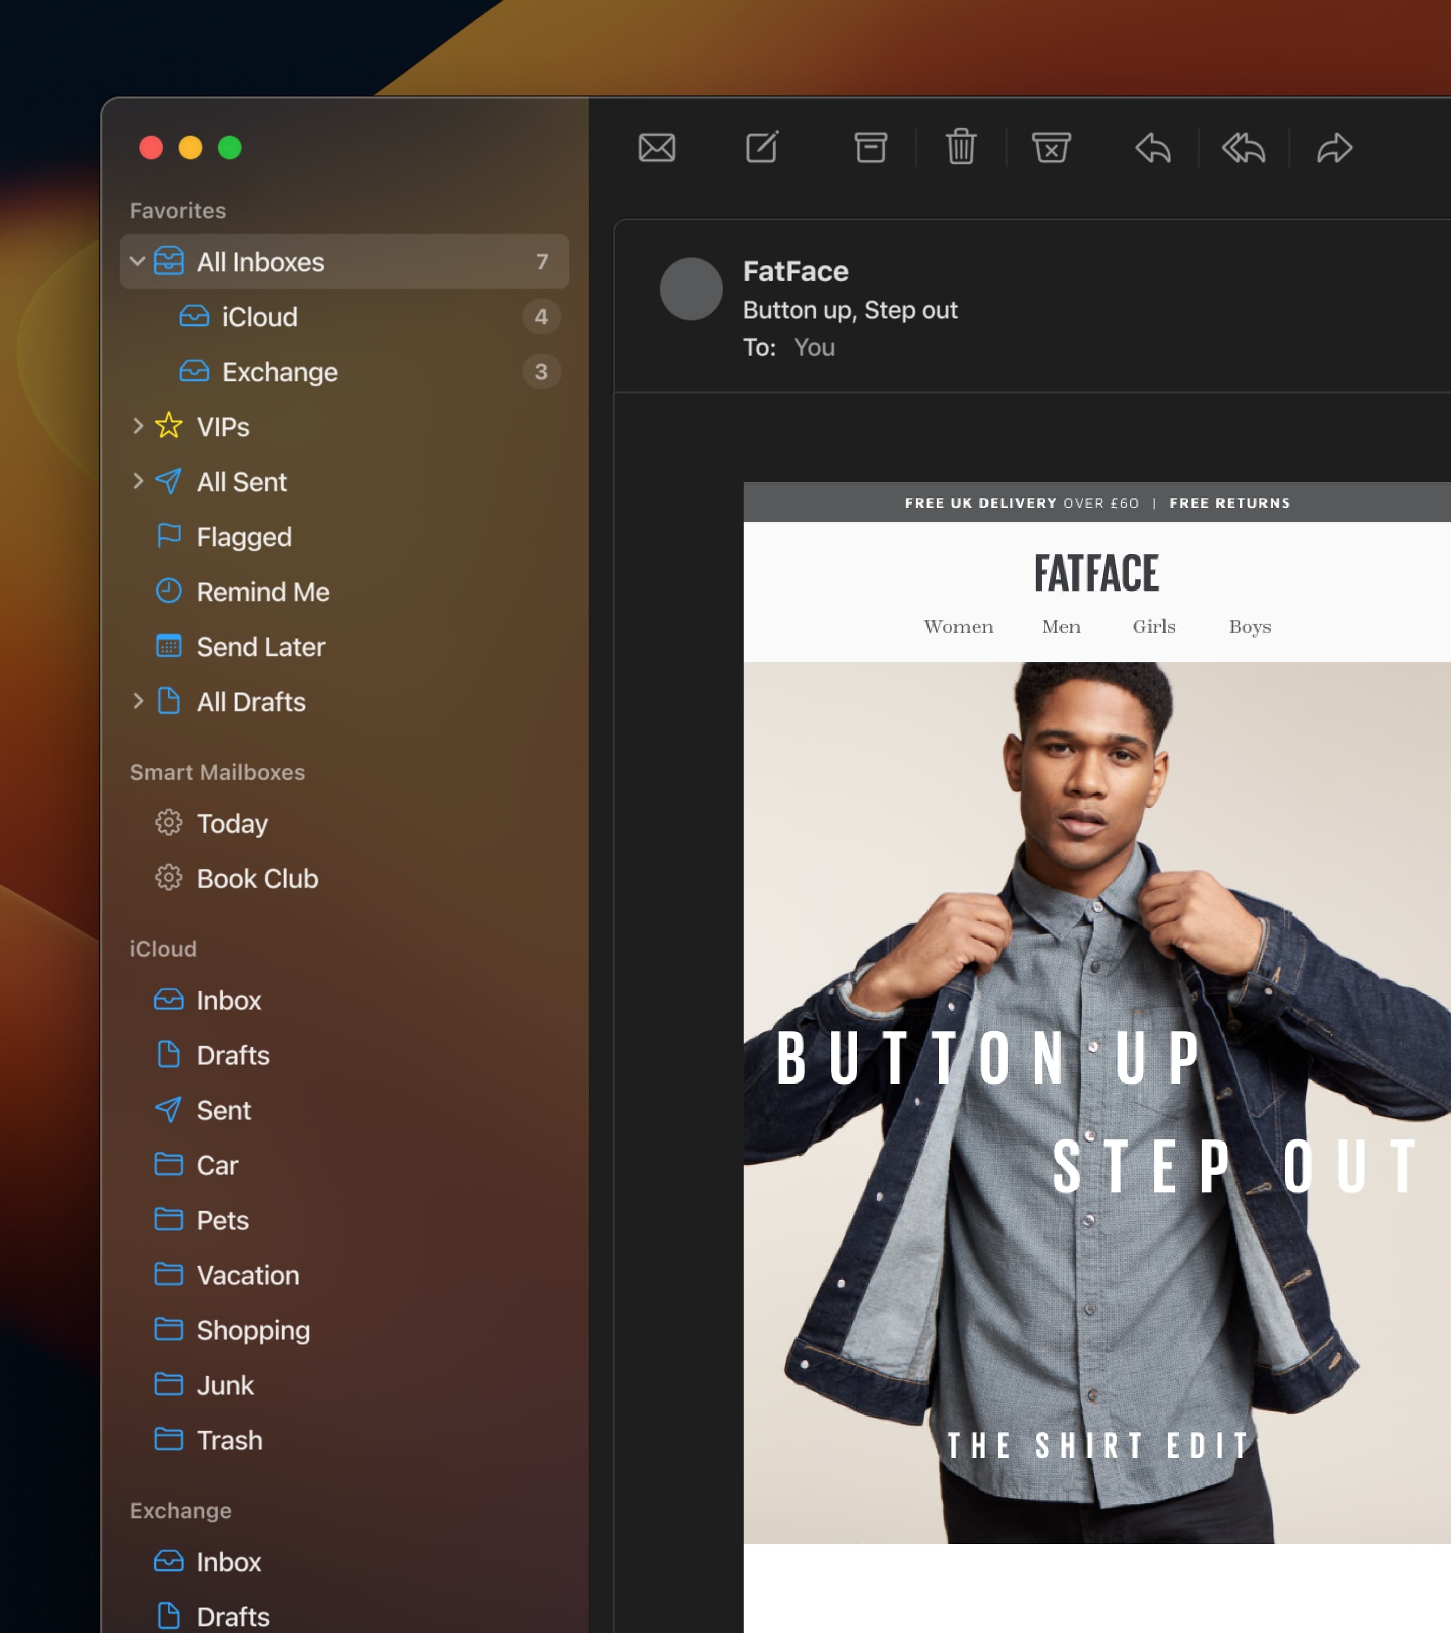Click the All Inboxes tray icon

pos(168,261)
